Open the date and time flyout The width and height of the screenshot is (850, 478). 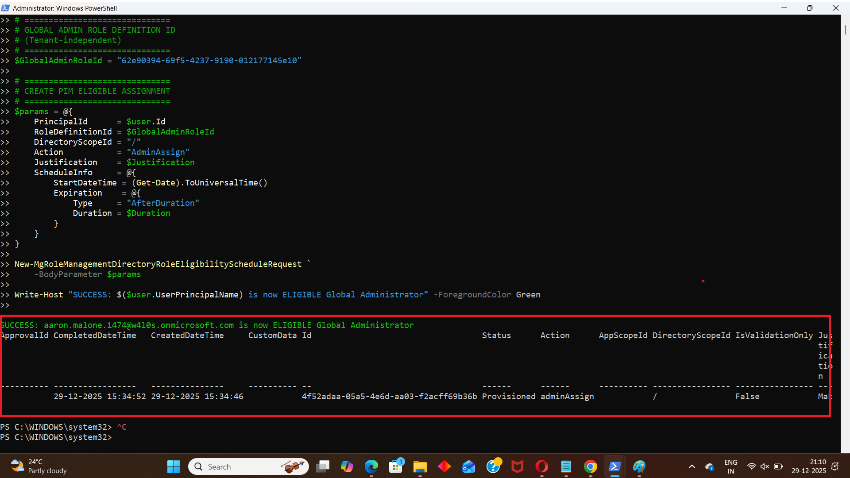click(808, 466)
